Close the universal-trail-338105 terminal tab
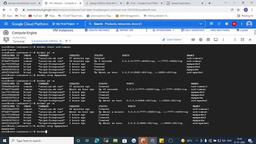 60,41
